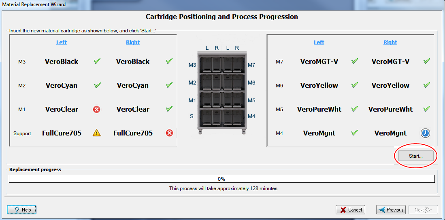Click the replacement progress bar at 0%
445x220 pixels.
221,179
